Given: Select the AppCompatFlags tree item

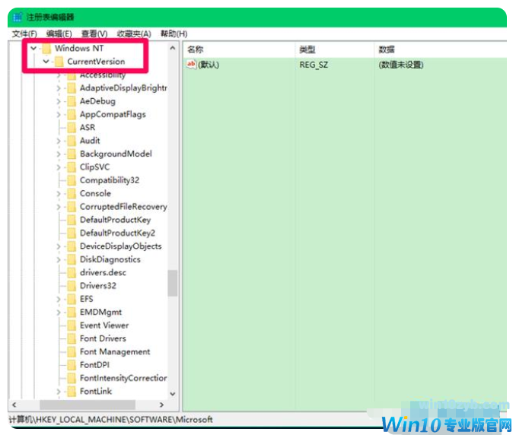Looking at the screenshot, I should (x=113, y=114).
